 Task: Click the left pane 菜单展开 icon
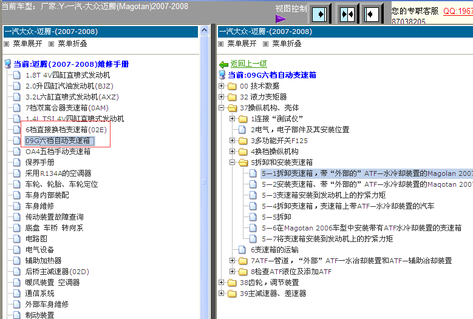coord(6,44)
